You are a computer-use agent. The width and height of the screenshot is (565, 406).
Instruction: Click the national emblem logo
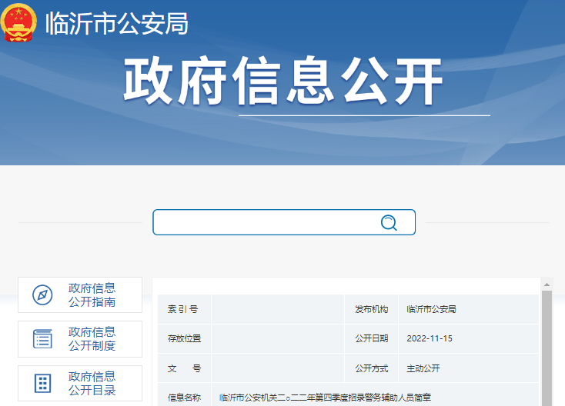click(x=18, y=22)
